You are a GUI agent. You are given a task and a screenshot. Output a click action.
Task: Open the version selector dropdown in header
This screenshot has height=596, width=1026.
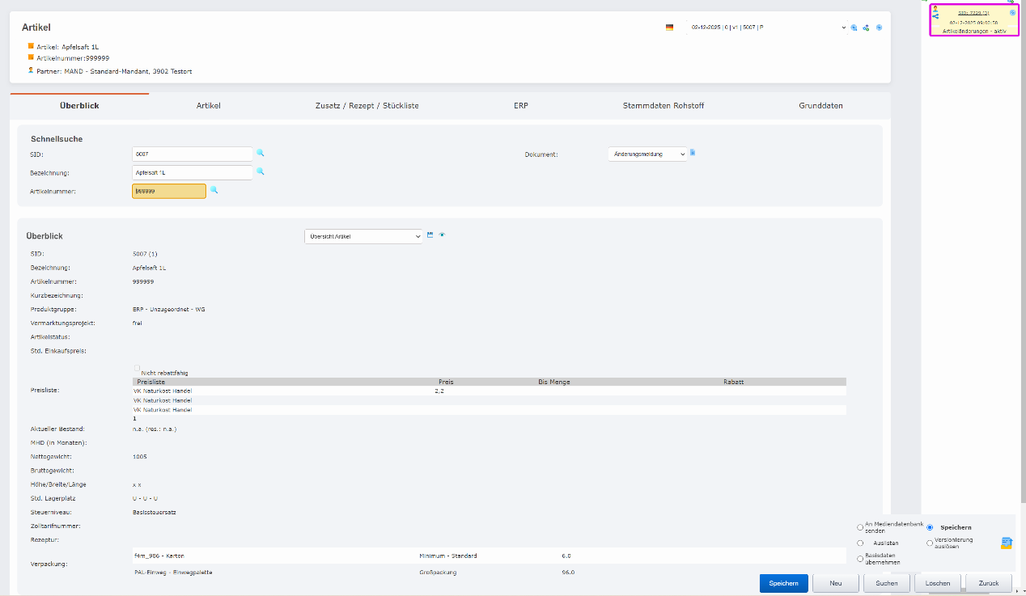(x=765, y=27)
